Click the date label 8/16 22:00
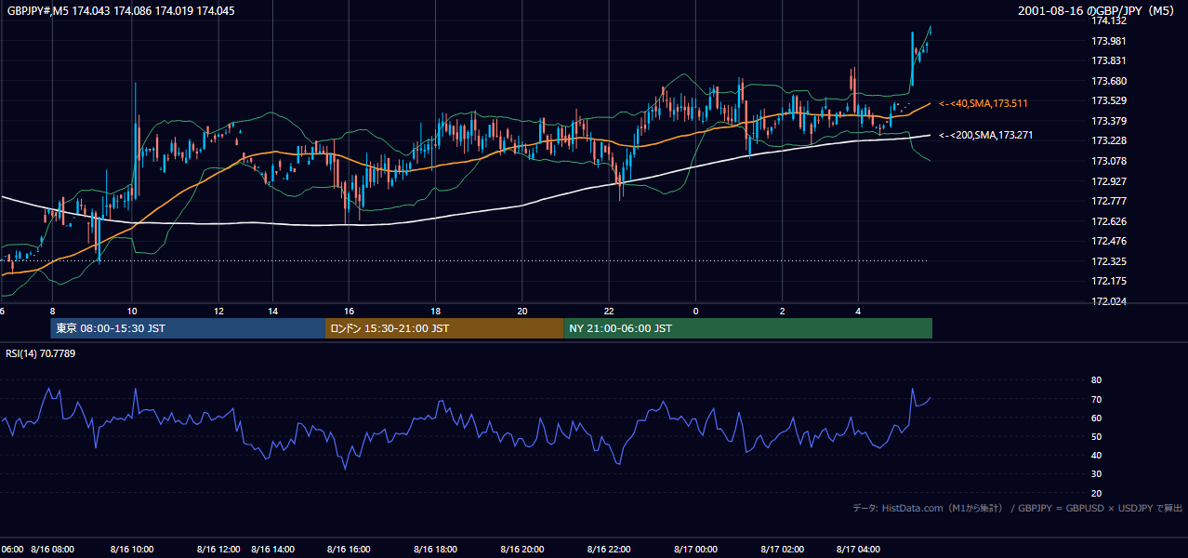Viewport: 1188px width, 558px height. tap(609, 550)
